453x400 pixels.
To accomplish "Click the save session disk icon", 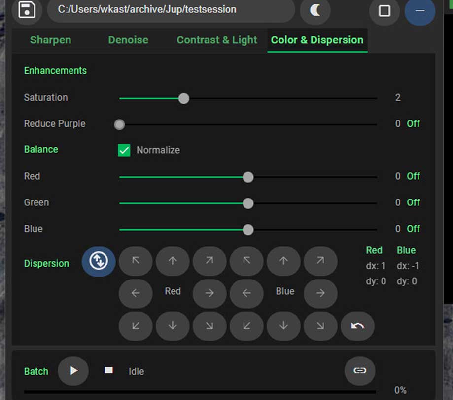I will [27, 11].
